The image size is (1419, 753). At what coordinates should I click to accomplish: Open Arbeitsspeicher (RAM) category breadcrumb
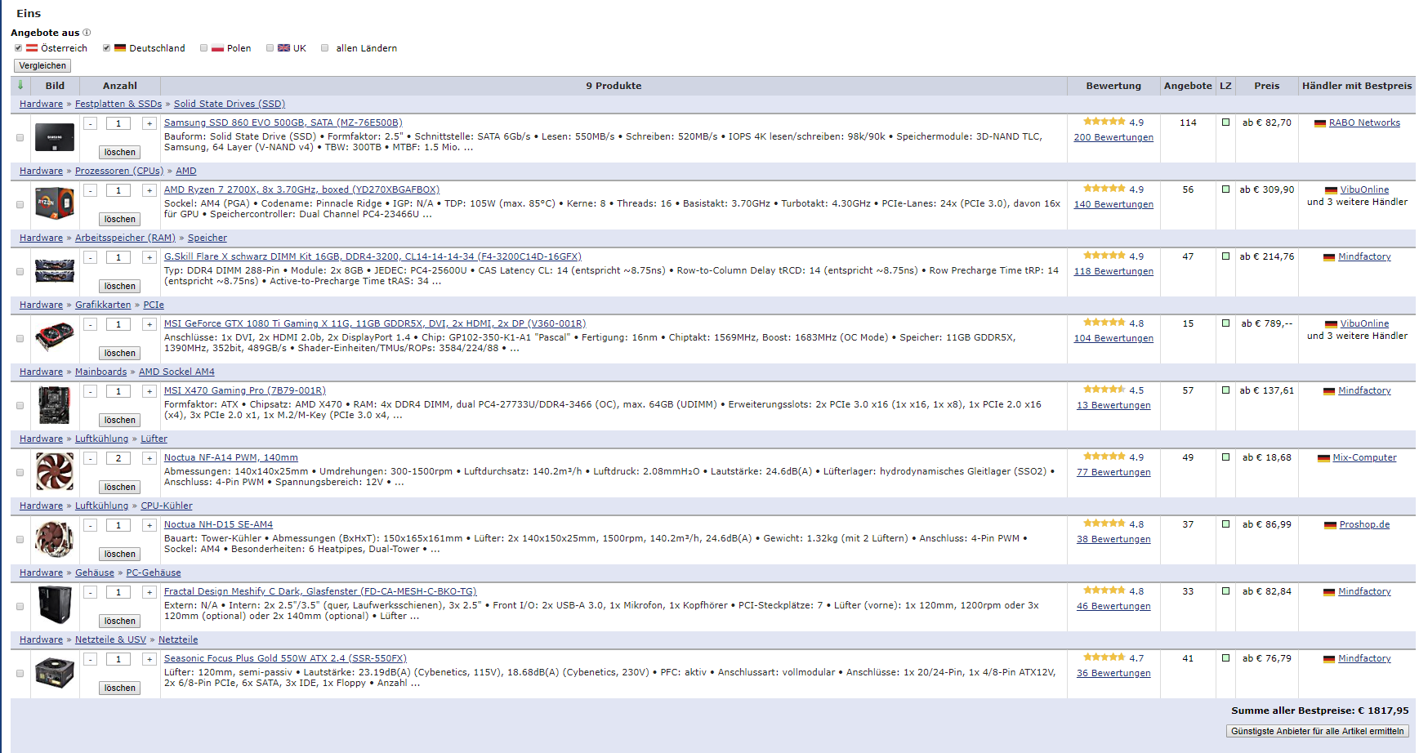(125, 238)
